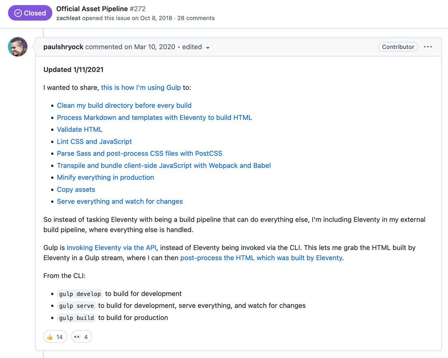Open paulshryock's username link
This screenshot has height=358, width=448.
tap(64, 47)
